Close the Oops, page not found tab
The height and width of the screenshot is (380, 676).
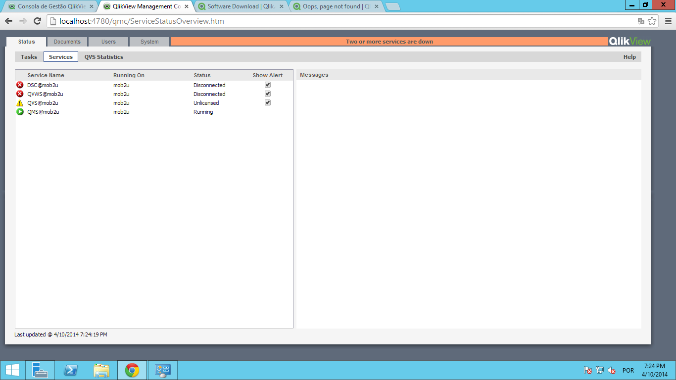pos(376,6)
